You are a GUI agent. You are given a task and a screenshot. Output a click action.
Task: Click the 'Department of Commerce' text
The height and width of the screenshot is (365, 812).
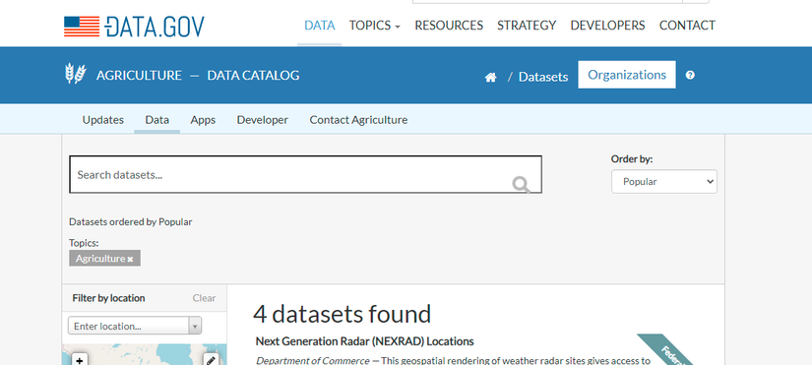point(313,360)
